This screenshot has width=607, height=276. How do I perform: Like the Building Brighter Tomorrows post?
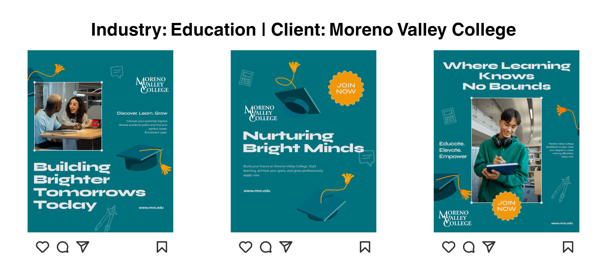coord(42,247)
